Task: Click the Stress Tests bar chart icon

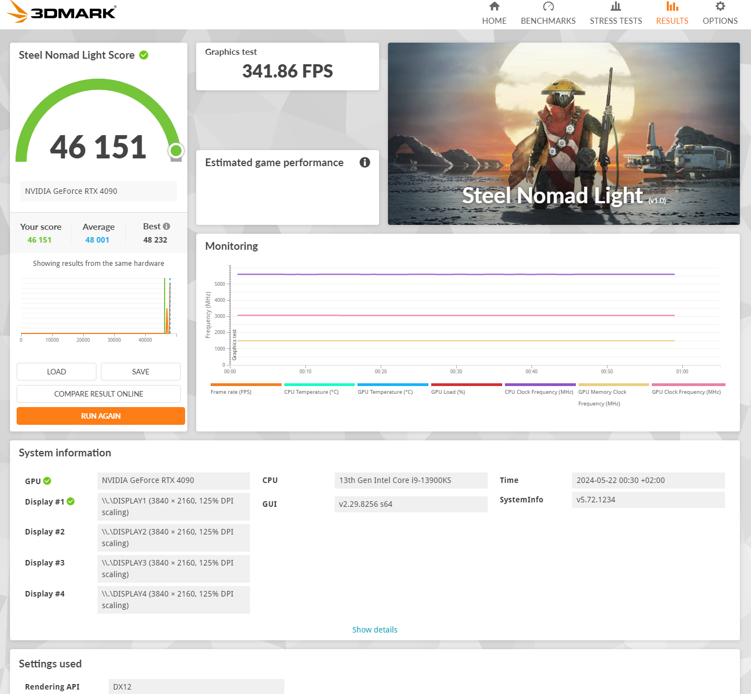Action: coord(616,7)
